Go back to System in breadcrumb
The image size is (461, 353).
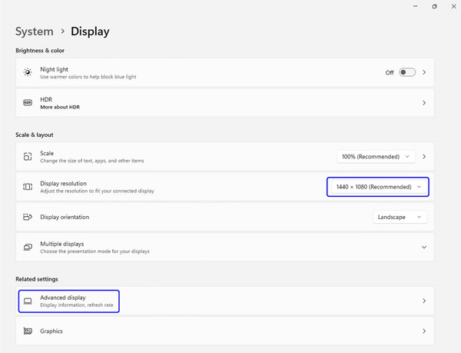(35, 32)
